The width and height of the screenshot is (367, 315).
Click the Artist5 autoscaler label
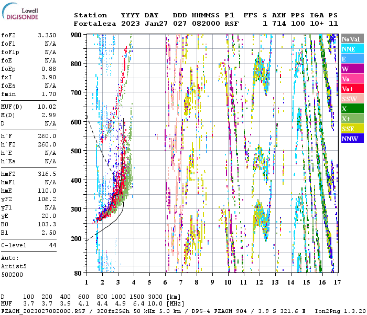coord(14,267)
